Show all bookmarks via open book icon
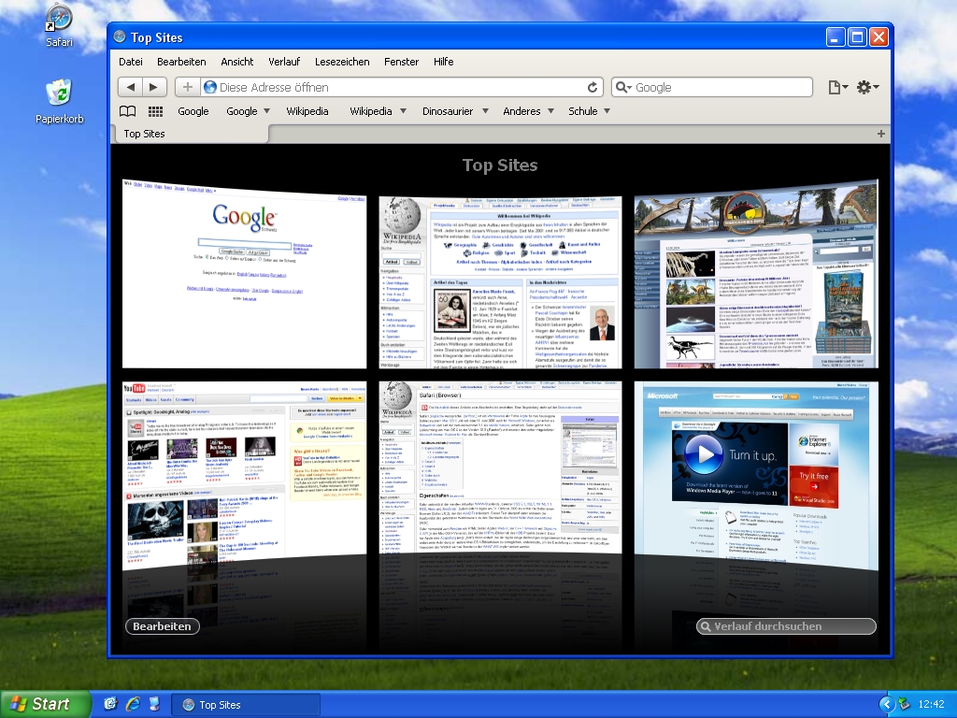The image size is (957, 718). coord(127,111)
